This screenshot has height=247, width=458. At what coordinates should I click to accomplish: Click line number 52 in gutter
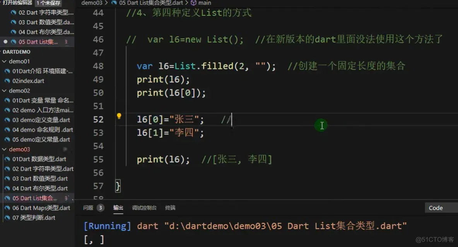pos(98,119)
